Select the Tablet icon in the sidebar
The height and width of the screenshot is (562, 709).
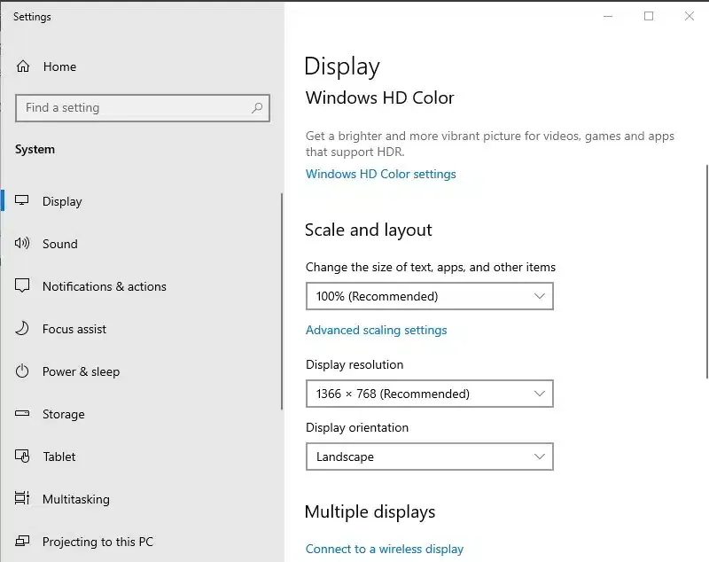pyautogui.click(x=21, y=457)
